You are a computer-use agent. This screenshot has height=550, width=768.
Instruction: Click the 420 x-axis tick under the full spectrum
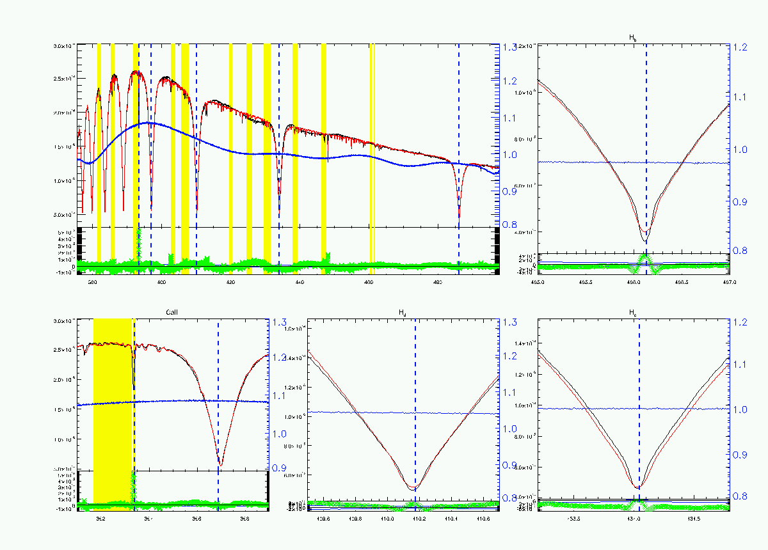click(x=230, y=281)
